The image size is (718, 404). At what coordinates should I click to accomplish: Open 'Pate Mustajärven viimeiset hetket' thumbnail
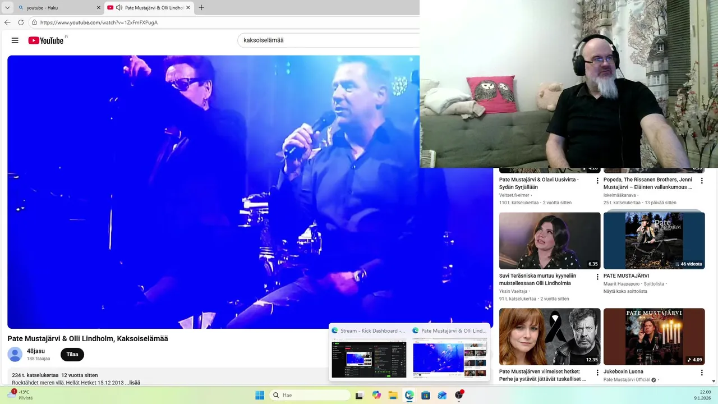550,337
